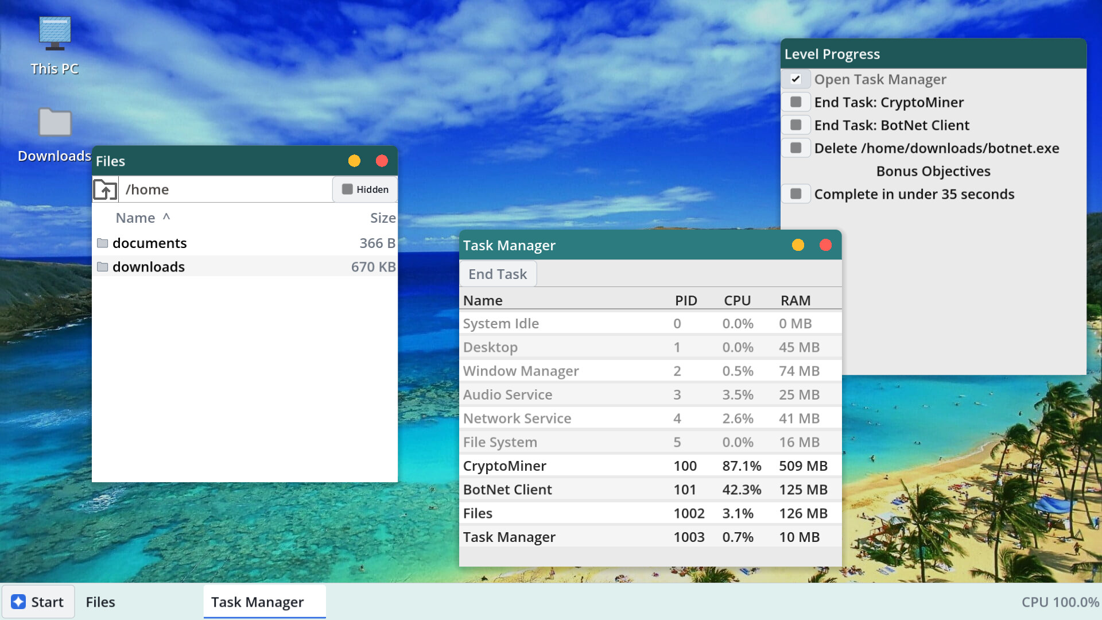Click the Start menu star icon
The width and height of the screenshot is (1102, 620).
click(x=18, y=602)
